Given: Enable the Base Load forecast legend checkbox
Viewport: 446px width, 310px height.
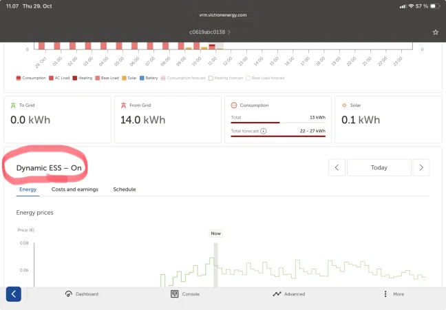Looking at the screenshot, I should pyautogui.click(x=248, y=78).
